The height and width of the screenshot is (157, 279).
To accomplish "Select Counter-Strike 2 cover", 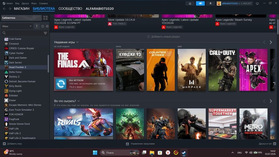I will 161,70.
